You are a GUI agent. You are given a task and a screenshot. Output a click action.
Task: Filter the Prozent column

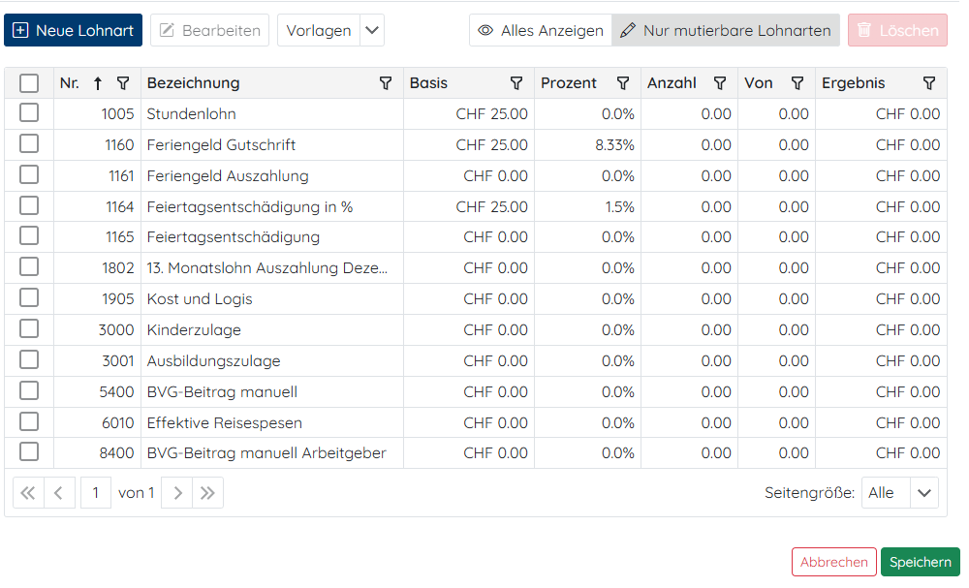(x=623, y=83)
